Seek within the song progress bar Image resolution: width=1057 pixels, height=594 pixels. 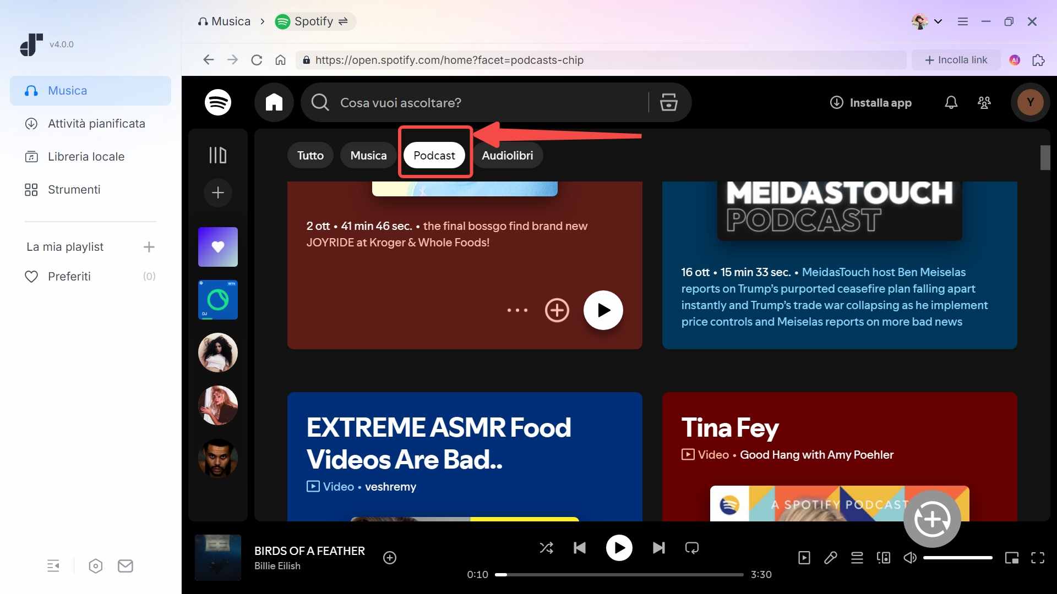[x=619, y=575]
